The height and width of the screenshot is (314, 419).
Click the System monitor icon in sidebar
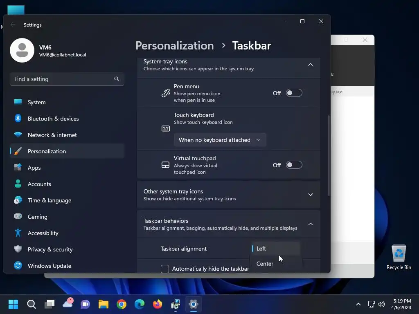[18, 102]
